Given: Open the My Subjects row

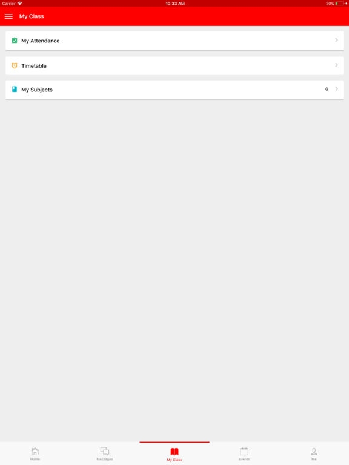Looking at the screenshot, I should tap(174, 90).
